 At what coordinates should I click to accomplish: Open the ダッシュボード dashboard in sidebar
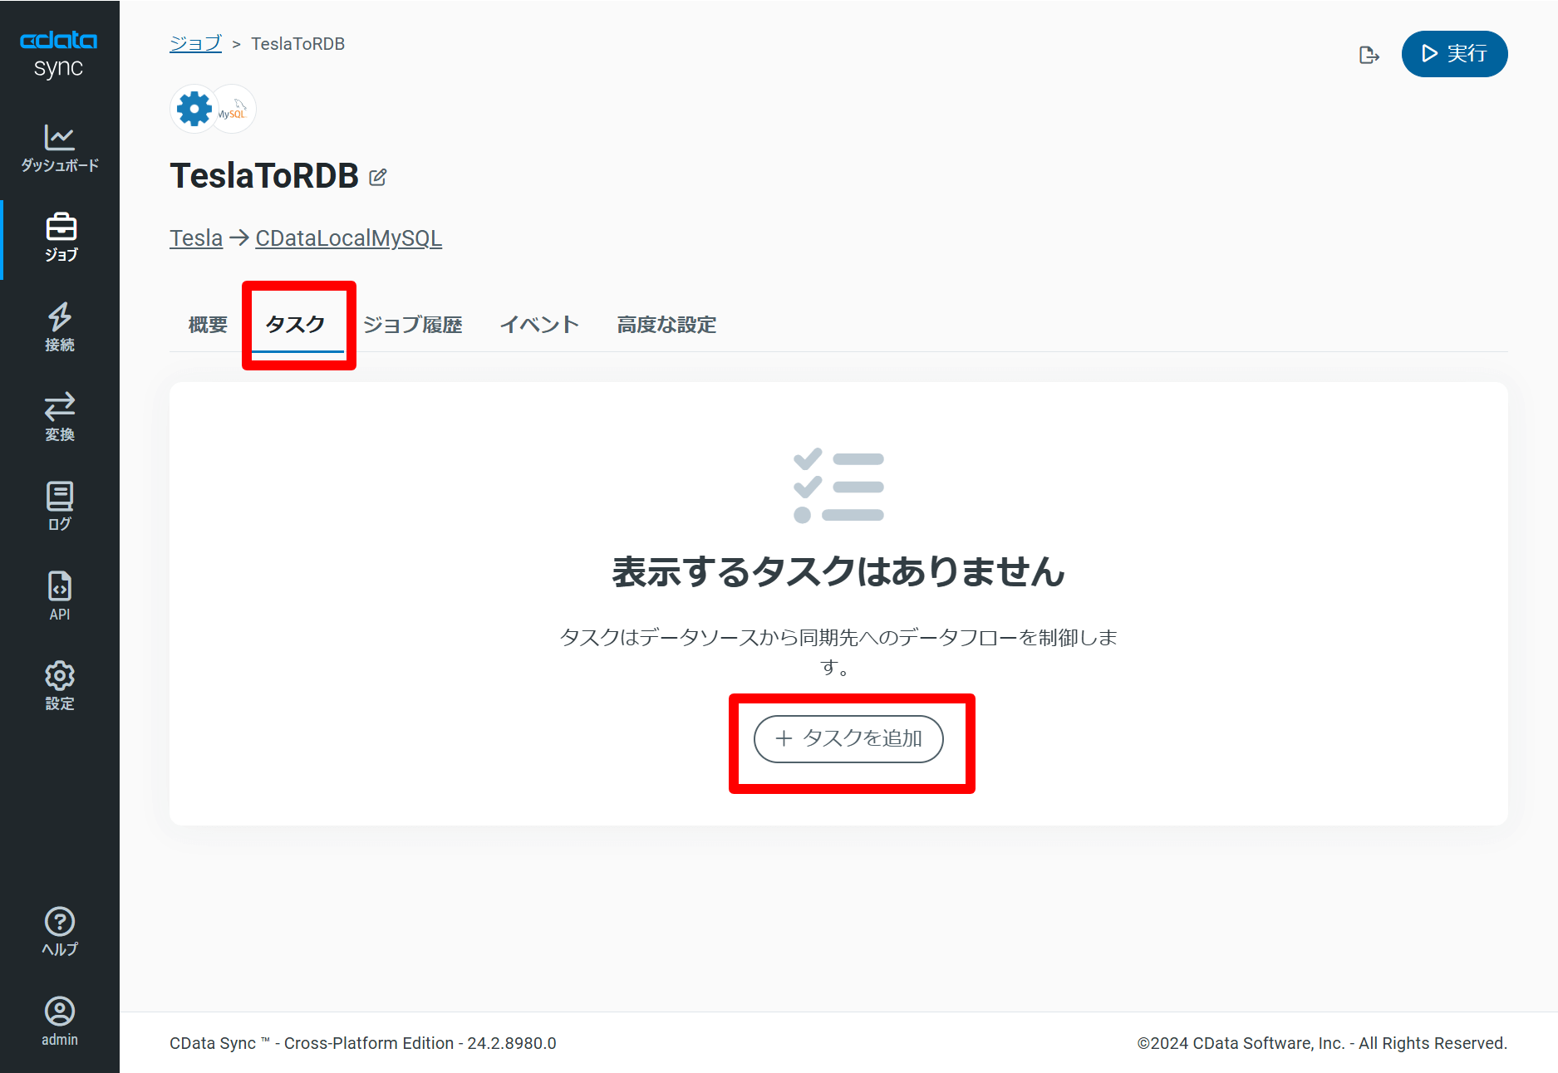[x=60, y=149]
